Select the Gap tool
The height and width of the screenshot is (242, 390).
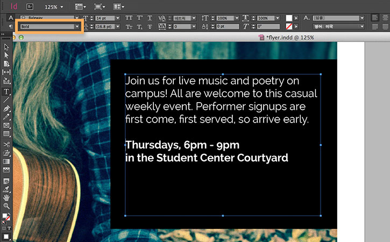click(x=6, y=72)
